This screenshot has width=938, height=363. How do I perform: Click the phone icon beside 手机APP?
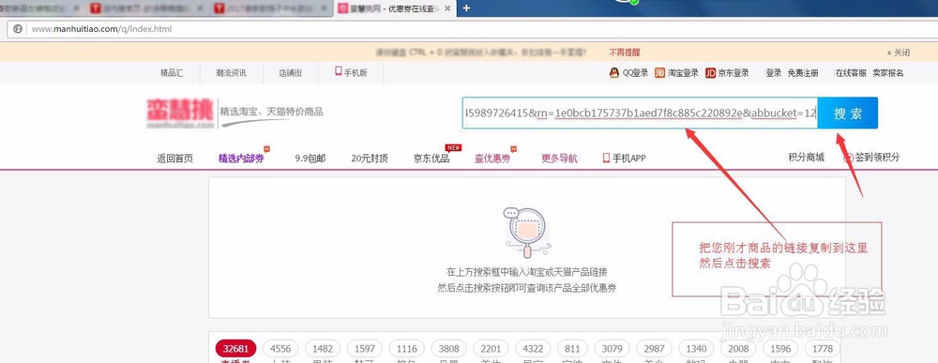pos(606,158)
